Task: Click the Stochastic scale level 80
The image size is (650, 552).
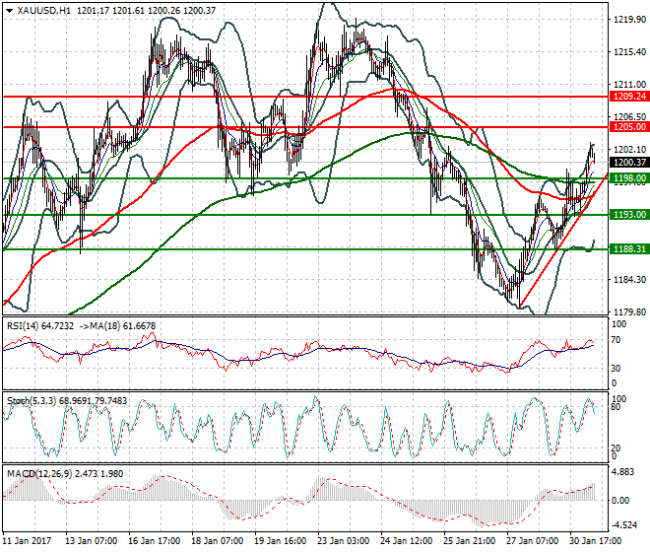Action: tap(616, 407)
